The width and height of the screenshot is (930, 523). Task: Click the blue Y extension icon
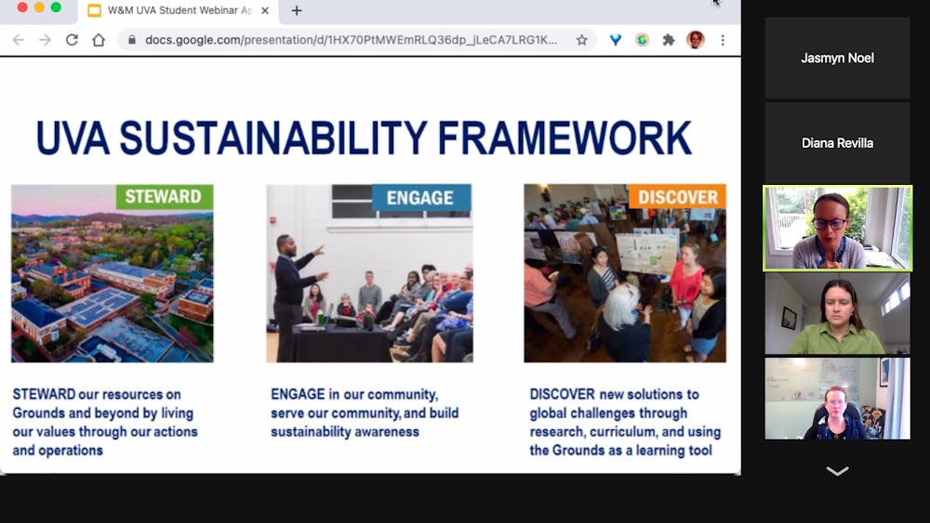616,40
